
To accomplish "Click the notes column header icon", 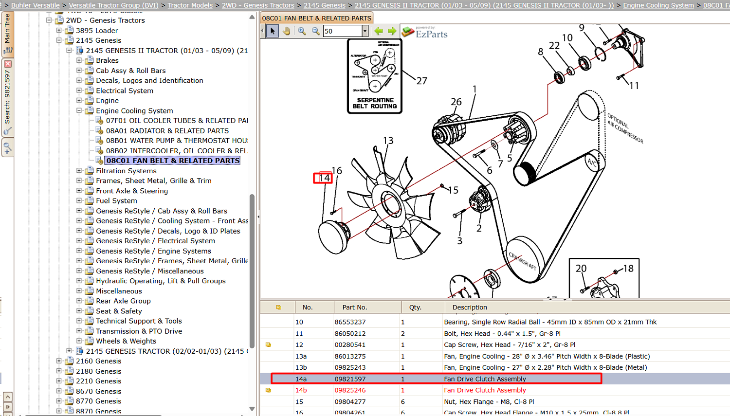I will click(x=279, y=307).
